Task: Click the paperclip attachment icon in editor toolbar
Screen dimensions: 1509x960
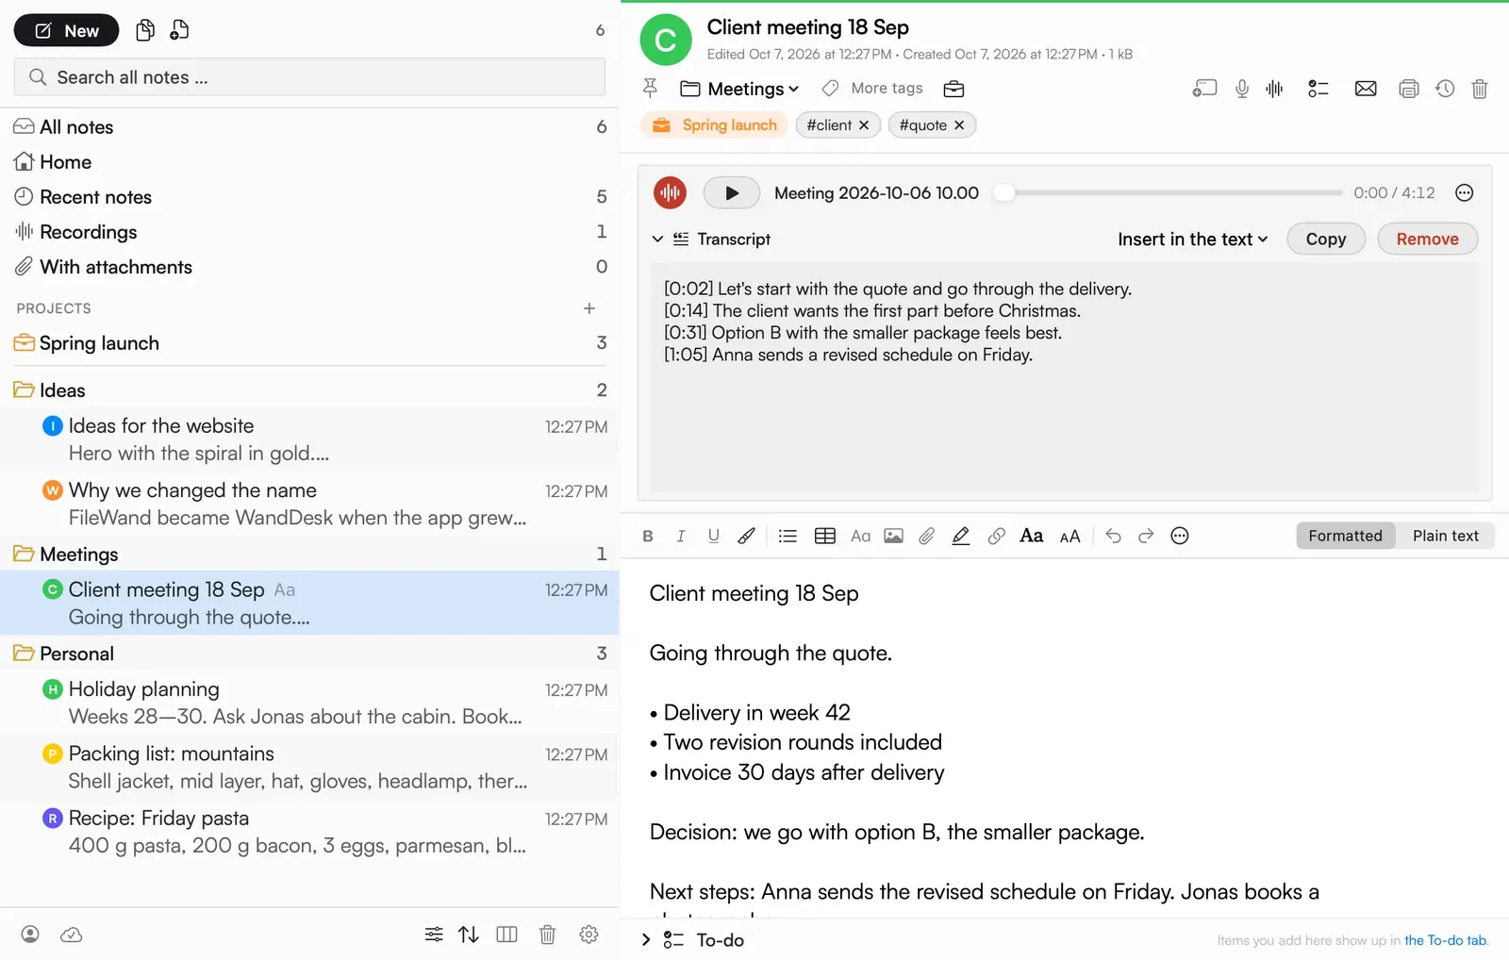Action: pyautogui.click(x=927, y=536)
